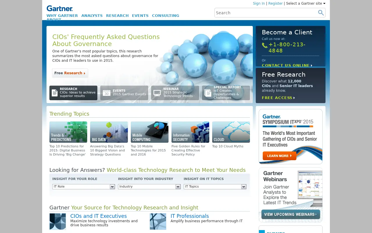The image size is (372, 233).
Task: Click the CIOs and IT Executives image icon
Action: pos(58,221)
